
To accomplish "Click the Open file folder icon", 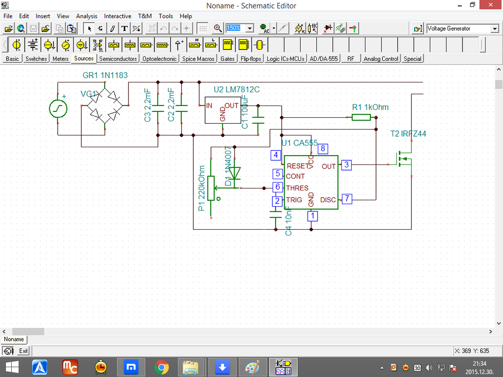I will tap(8, 28).
